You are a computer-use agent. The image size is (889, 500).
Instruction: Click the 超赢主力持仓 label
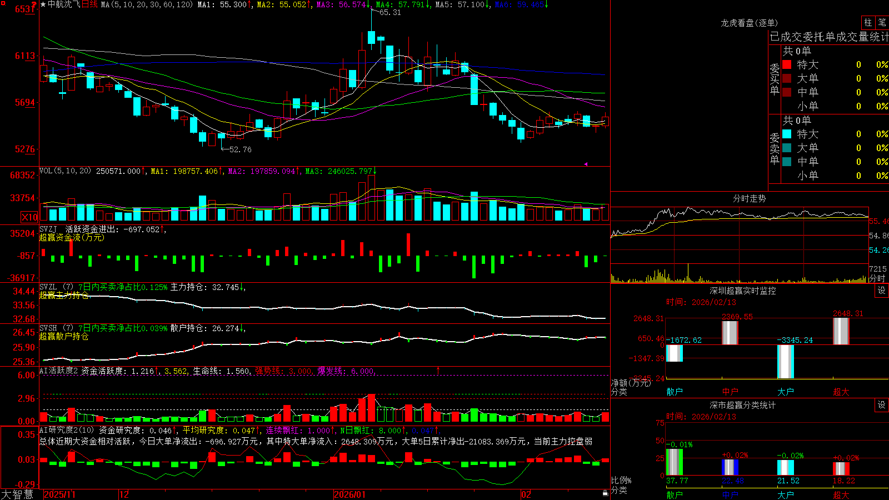(64, 295)
